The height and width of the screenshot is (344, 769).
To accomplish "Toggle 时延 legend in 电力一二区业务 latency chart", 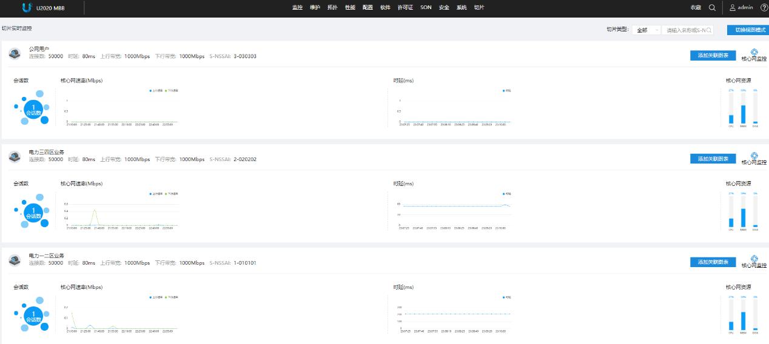I will click(506, 297).
